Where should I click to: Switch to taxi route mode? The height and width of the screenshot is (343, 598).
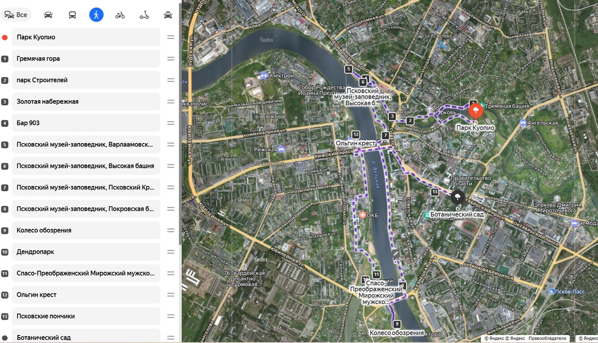[x=168, y=15]
